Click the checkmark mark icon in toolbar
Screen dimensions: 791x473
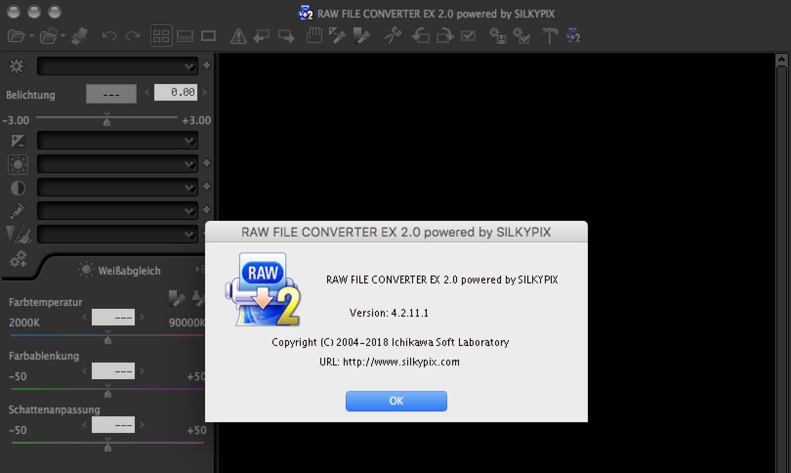(468, 36)
